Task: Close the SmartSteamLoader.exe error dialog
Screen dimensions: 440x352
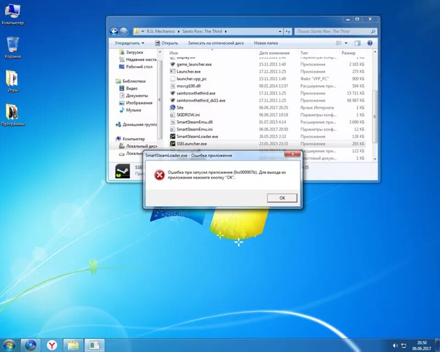Action: [x=293, y=154]
